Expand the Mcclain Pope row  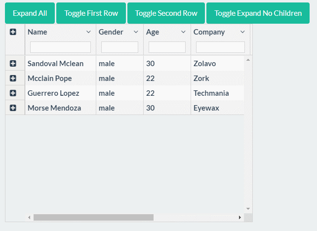click(13, 78)
